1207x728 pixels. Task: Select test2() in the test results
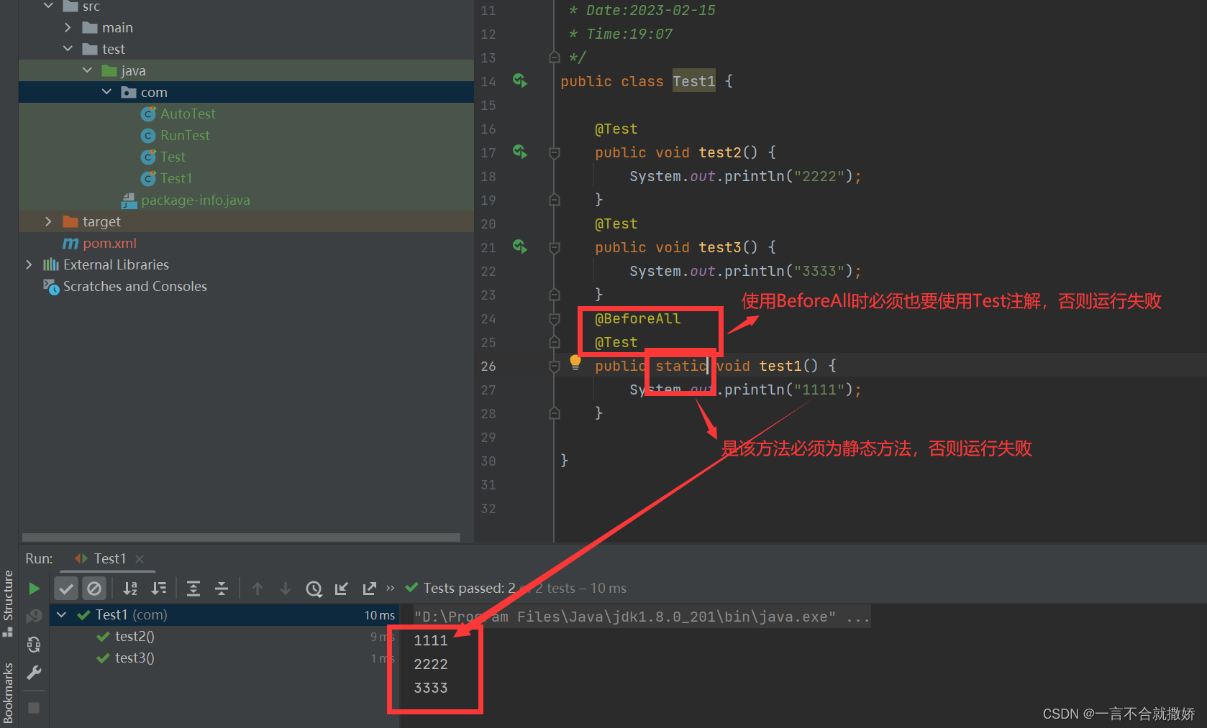tap(135, 637)
